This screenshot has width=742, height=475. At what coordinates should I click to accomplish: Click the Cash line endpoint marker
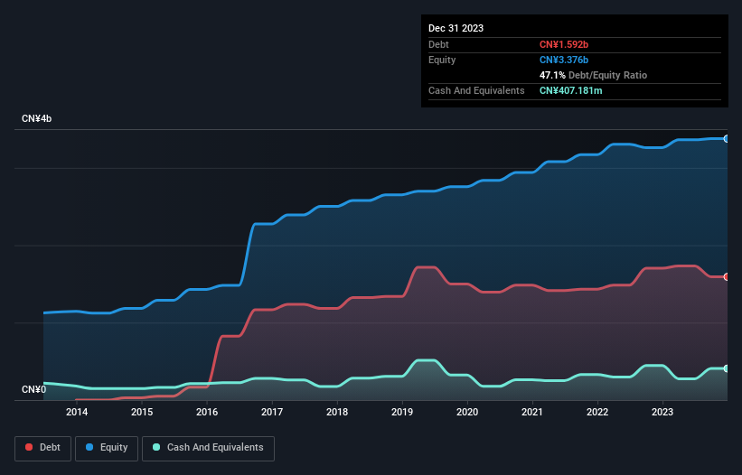(727, 368)
